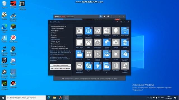Select the Epic Games Launcher shortcut

pyautogui.click(x=4, y=62)
